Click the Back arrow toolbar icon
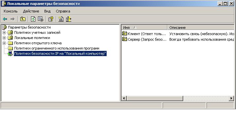236x126 pixels. [x=5, y=19]
